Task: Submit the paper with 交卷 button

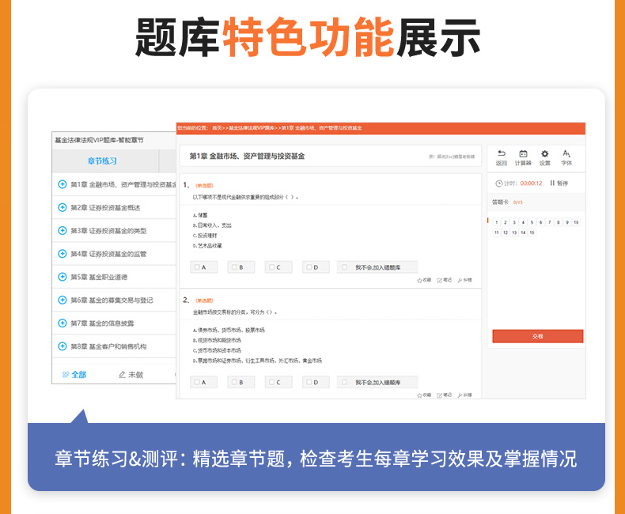Action: tap(538, 336)
